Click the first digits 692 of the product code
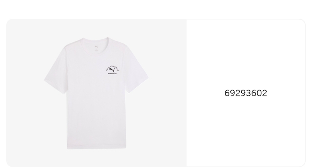 [232, 93]
